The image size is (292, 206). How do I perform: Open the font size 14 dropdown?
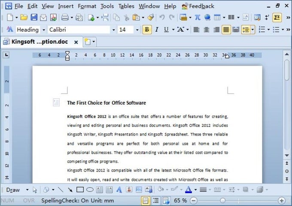[x=137, y=30]
